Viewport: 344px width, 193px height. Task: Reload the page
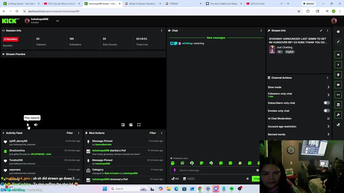click(x=17, y=11)
